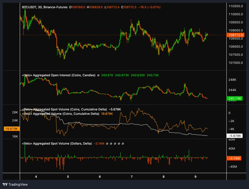Select the close value C108712.5
The image size is (249, 189).
point(129,7)
